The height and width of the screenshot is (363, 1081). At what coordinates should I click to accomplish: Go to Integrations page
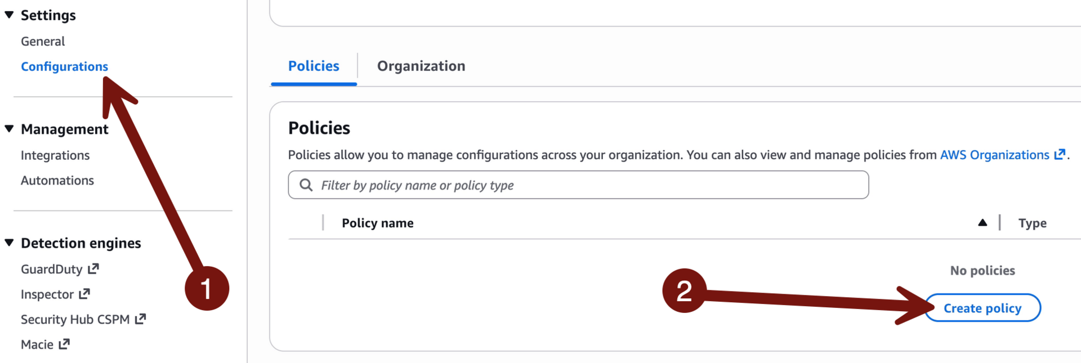55,155
